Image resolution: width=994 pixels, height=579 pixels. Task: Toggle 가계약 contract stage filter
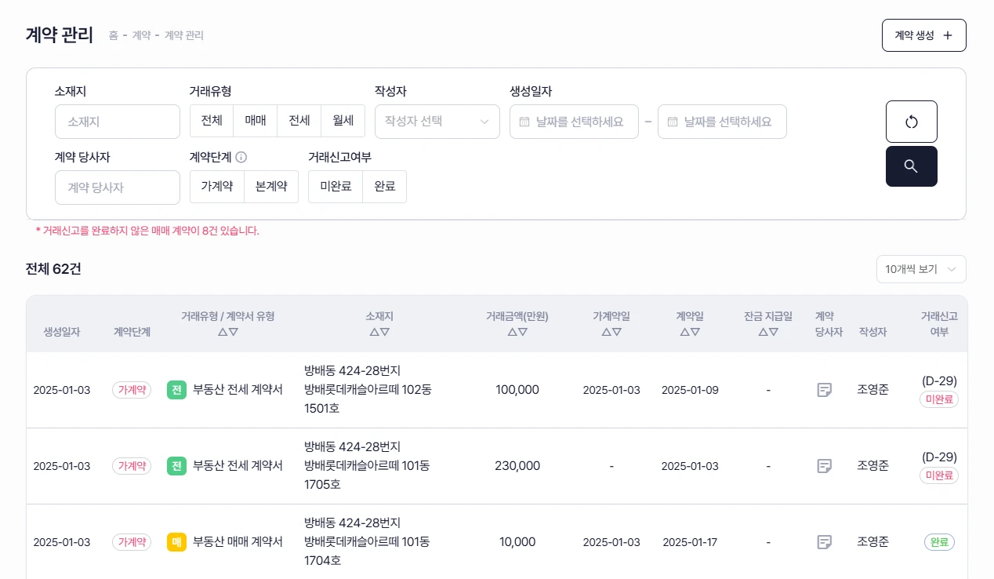click(216, 187)
